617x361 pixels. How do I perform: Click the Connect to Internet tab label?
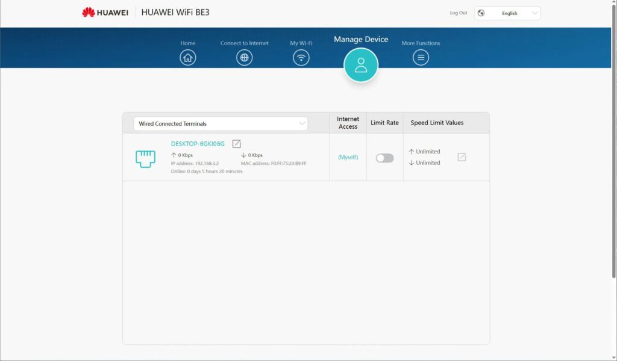[x=245, y=43]
